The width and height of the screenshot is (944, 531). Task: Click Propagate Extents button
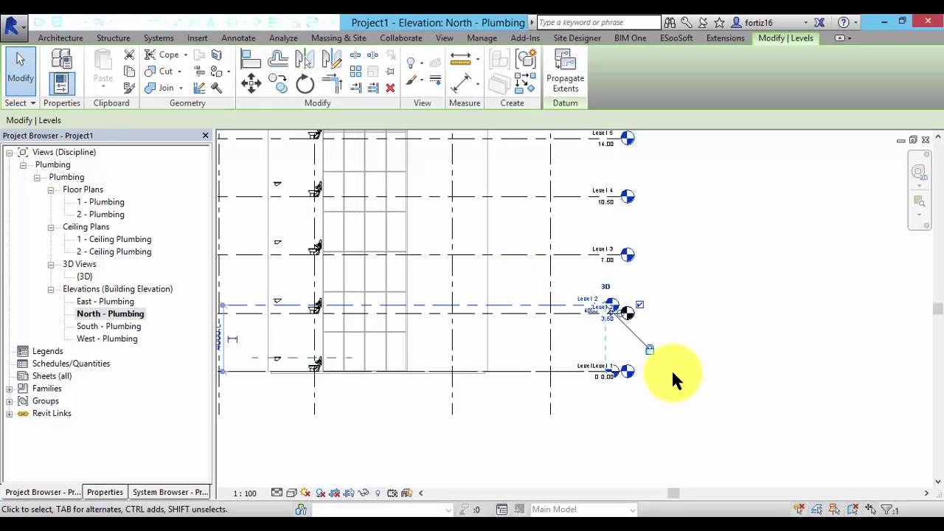click(566, 71)
